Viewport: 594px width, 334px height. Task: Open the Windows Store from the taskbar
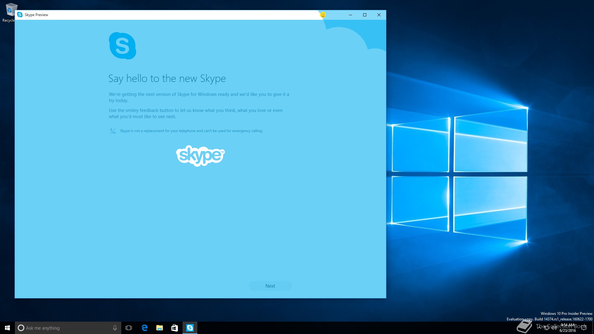click(x=174, y=328)
